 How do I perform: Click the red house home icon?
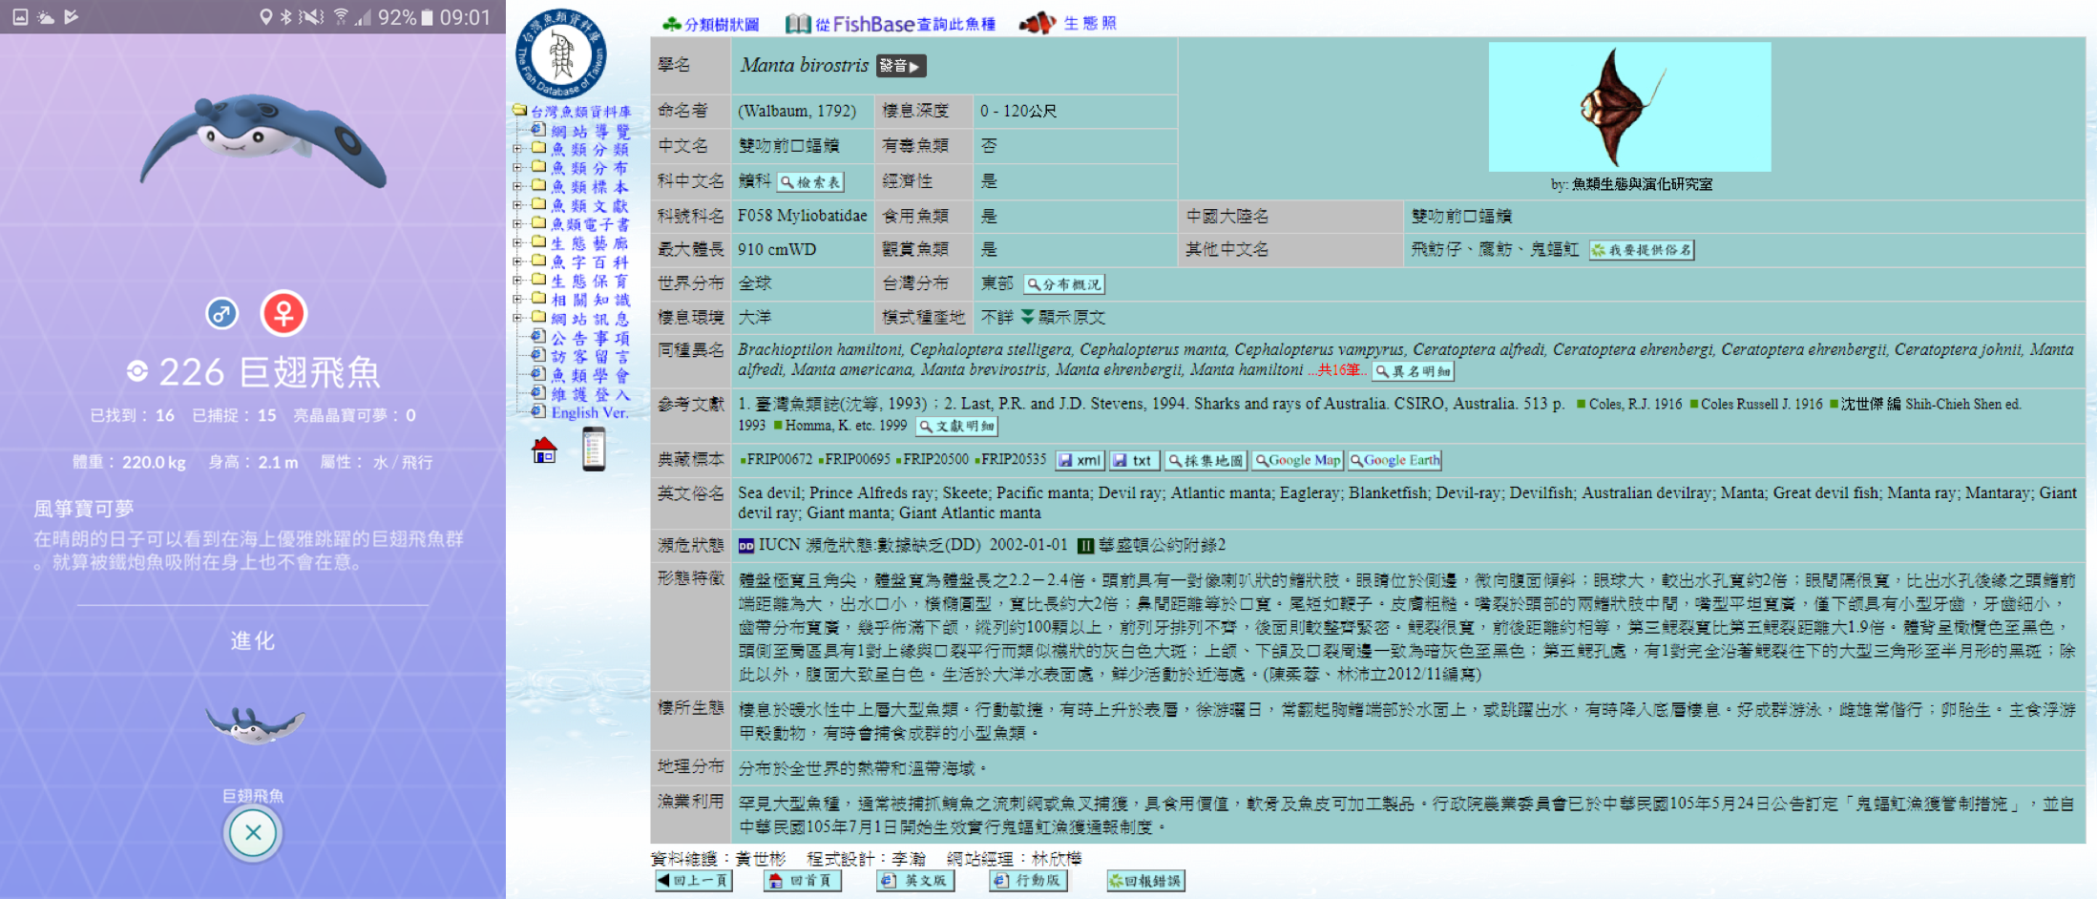pyautogui.click(x=544, y=449)
